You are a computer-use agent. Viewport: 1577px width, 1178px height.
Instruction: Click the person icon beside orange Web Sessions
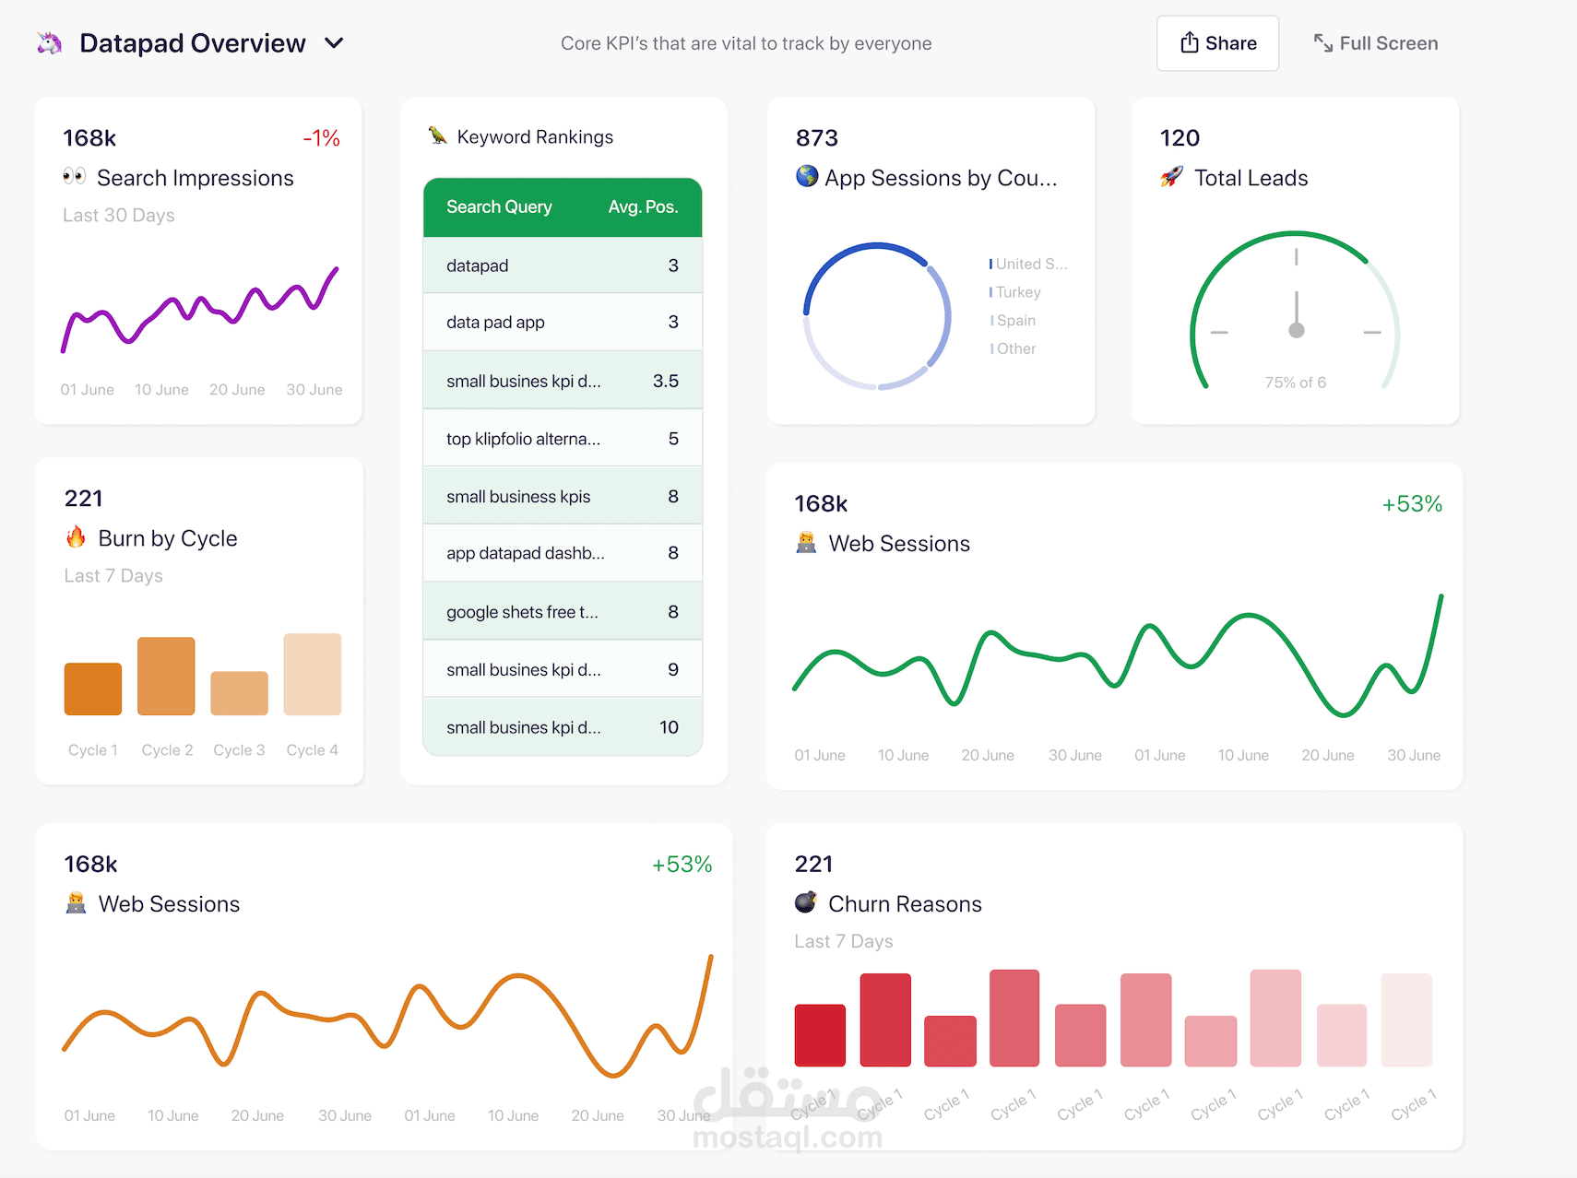[x=76, y=902]
